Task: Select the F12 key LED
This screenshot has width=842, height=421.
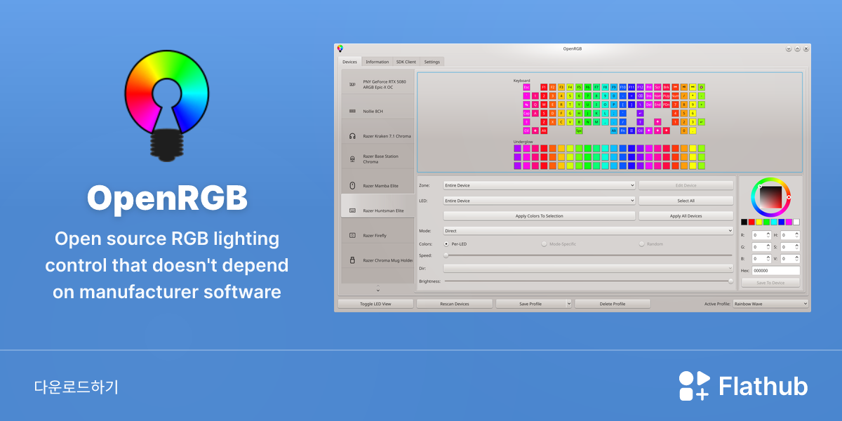Action: [640, 87]
